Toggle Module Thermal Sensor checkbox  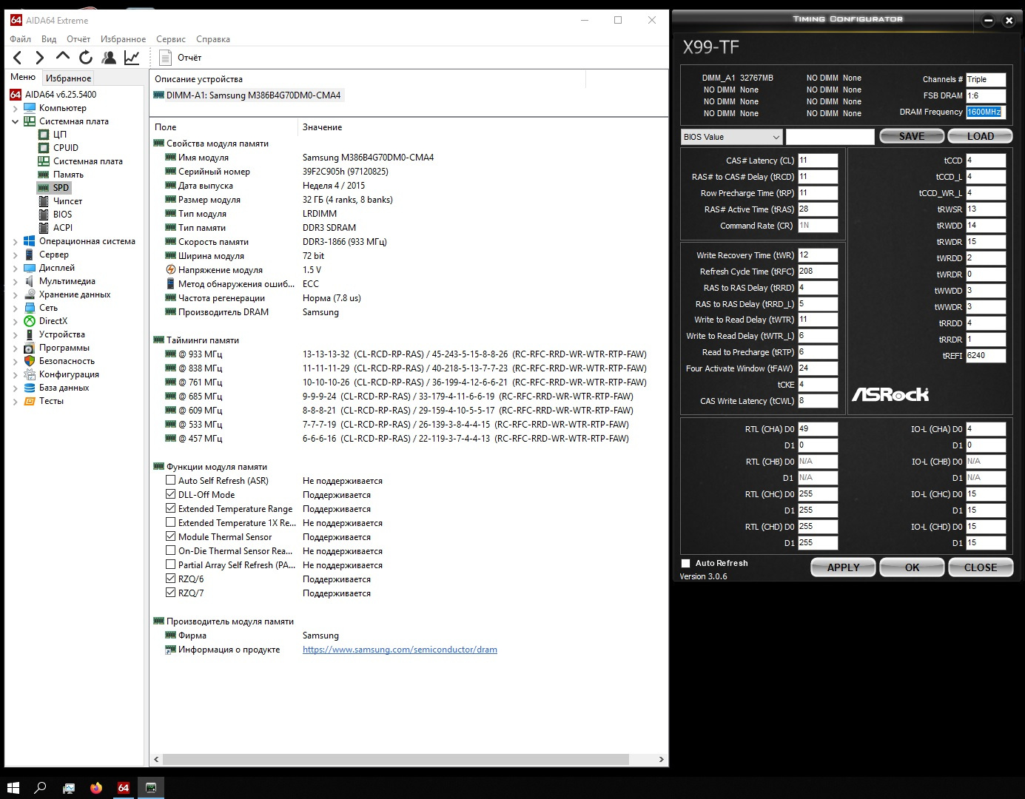(x=171, y=537)
